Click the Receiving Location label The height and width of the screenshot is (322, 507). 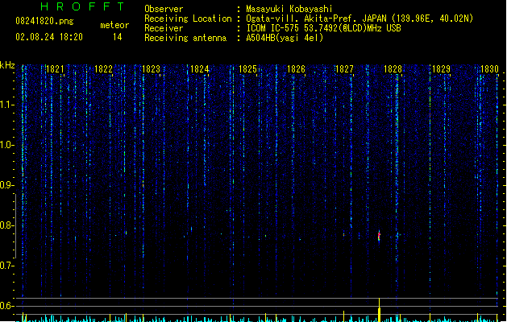pyautogui.click(x=188, y=19)
